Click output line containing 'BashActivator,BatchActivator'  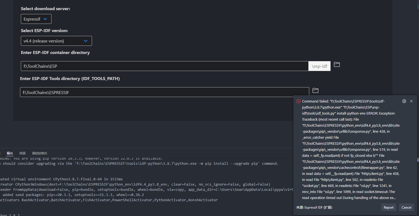coord(109,200)
